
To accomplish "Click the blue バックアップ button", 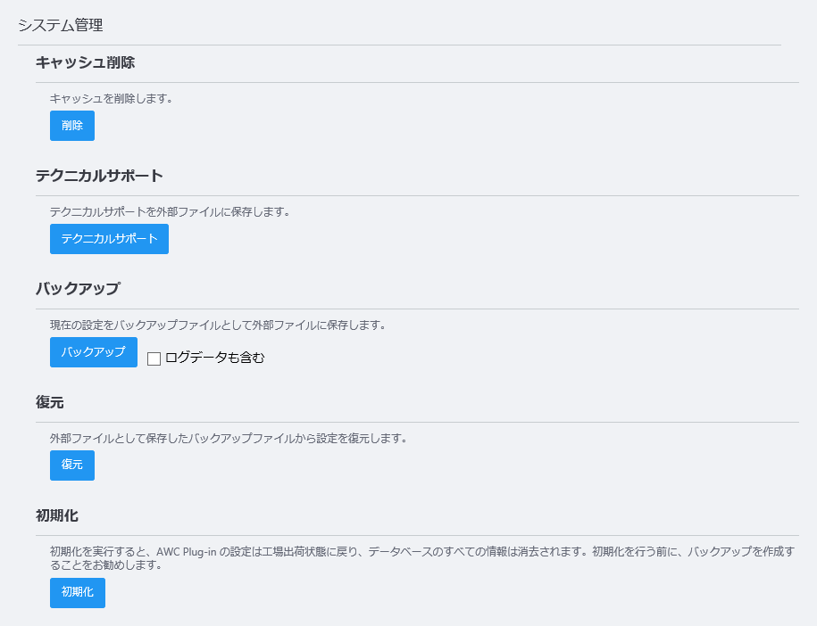I will click(93, 352).
